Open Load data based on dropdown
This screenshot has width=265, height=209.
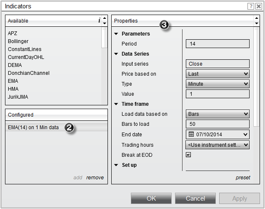tap(217, 114)
